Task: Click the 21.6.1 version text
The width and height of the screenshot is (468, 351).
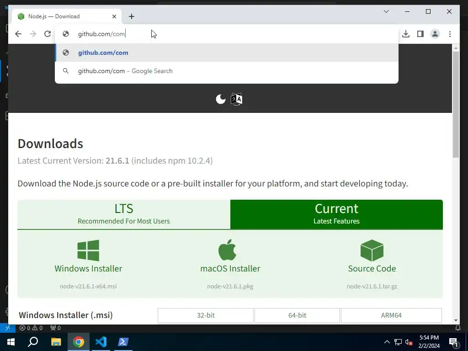Action: click(x=117, y=160)
